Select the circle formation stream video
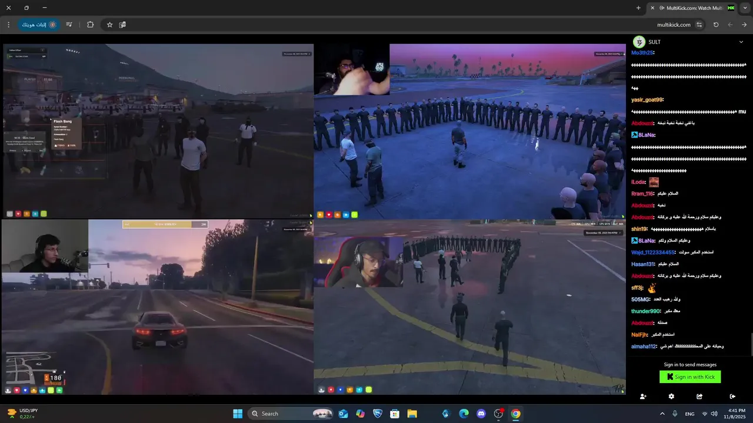This screenshot has height=423, width=753. (x=469, y=132)
